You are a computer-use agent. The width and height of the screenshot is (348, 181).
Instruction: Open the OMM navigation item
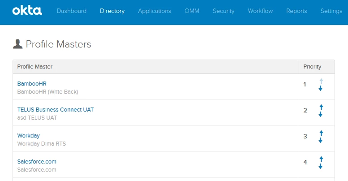[x=192, y=11]
